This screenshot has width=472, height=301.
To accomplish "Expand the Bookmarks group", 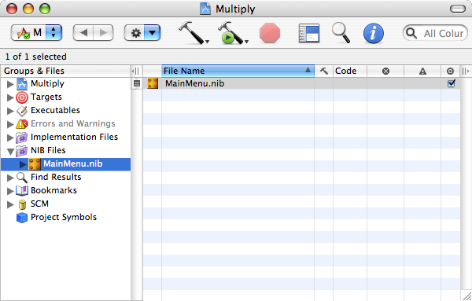I will [10, 191].
